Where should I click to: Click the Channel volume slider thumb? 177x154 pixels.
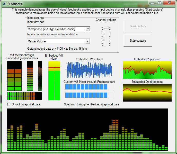tap(106, 28)
